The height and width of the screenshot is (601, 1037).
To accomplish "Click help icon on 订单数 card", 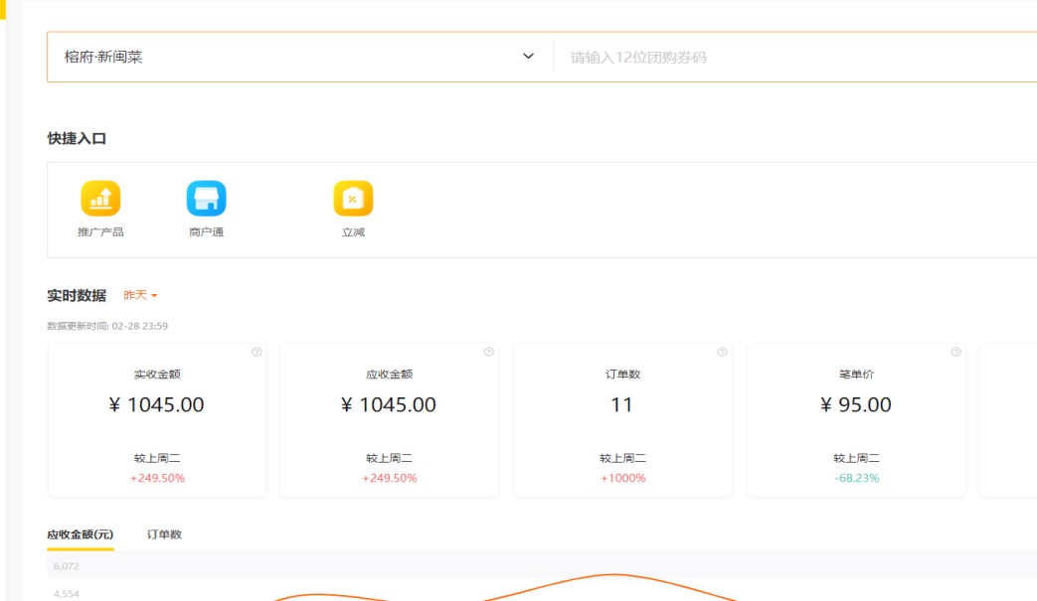I will [722, 352].
